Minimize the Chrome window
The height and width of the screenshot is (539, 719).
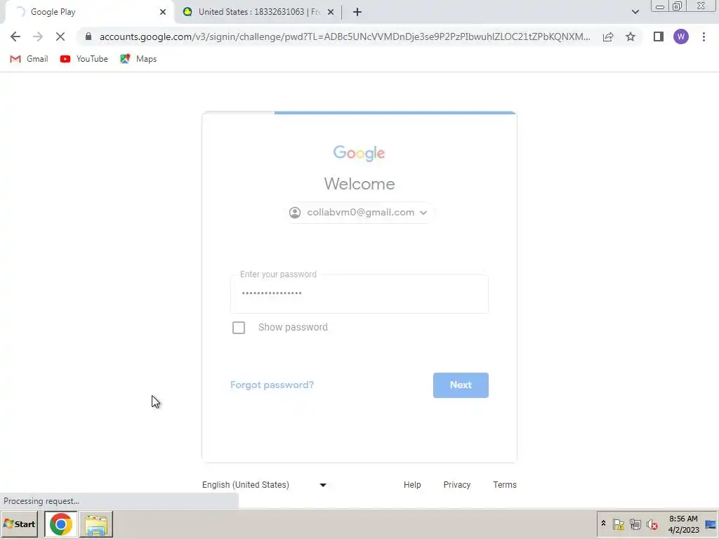(x=660, y=6)
